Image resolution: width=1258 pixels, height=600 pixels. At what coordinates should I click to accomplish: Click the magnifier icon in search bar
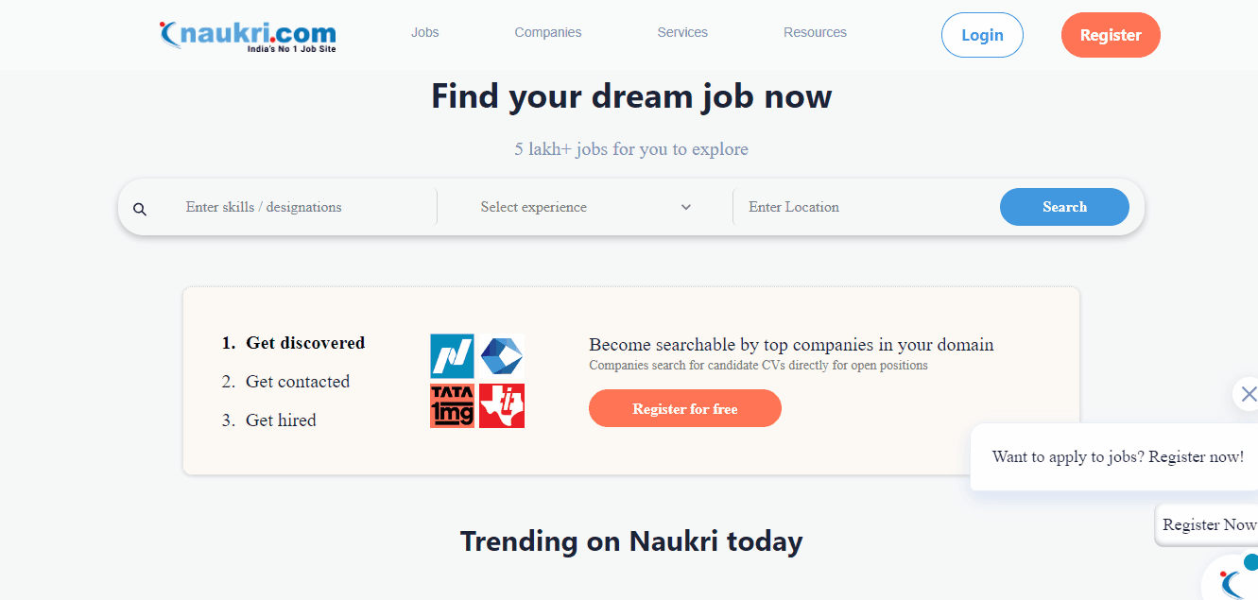pyautogui.click(x=140, y=209)
